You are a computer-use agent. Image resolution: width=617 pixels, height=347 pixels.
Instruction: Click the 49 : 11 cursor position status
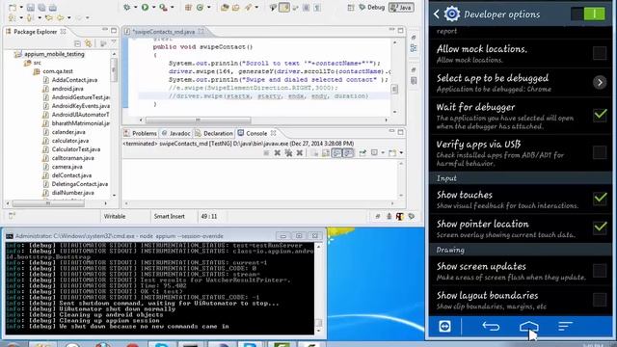point(209,216)
